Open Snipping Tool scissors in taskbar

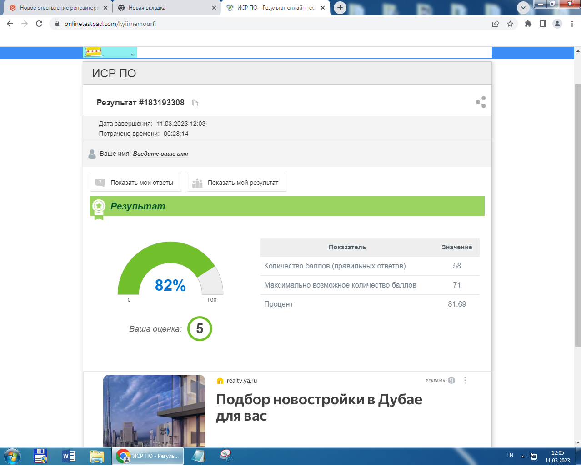(x=226, y=456)
